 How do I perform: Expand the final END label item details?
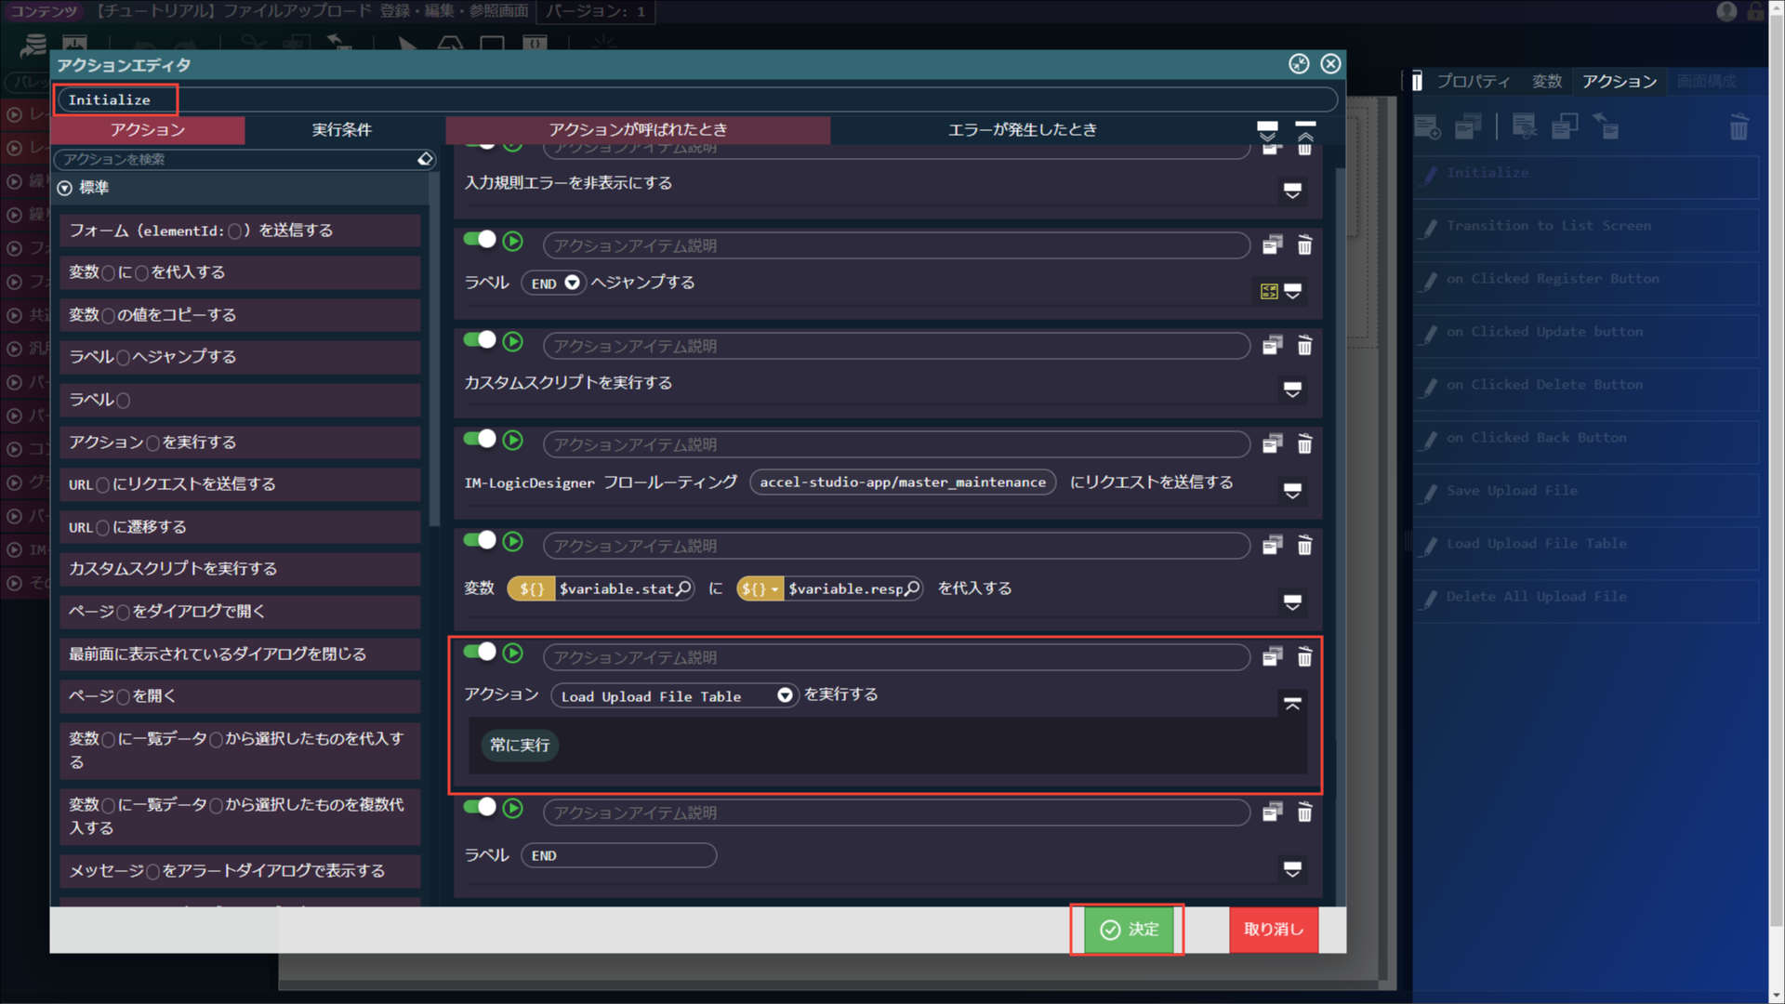(1292, 869)
